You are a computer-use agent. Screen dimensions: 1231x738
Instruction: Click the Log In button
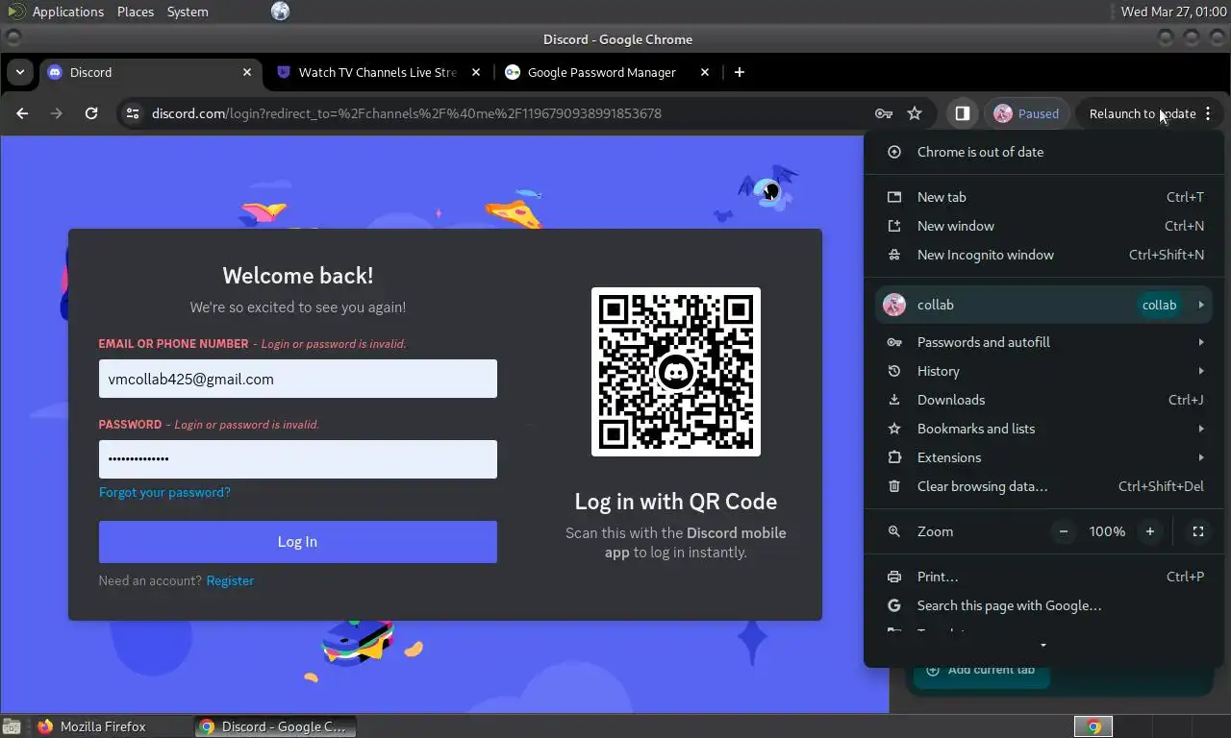tap(298, 542)
